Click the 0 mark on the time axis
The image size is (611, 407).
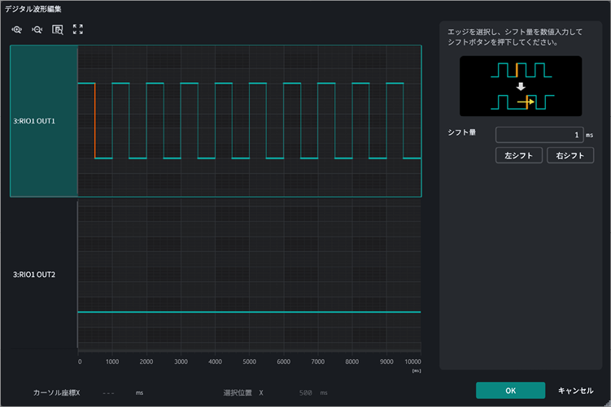80,362
